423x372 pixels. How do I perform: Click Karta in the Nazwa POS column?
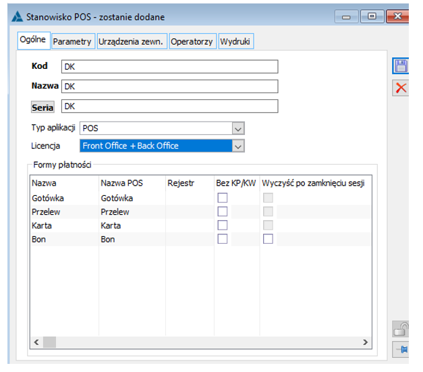tap(111, 225)
